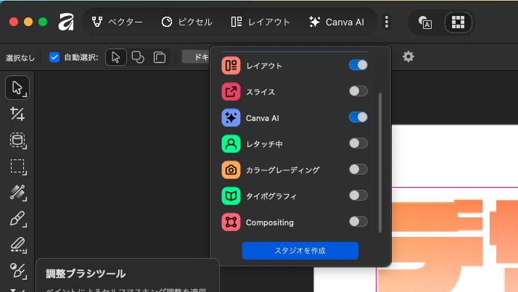Screen dimensions: 518x292
Task: Open the three-dot studio overflow menu
Action: tap(387, 22)
